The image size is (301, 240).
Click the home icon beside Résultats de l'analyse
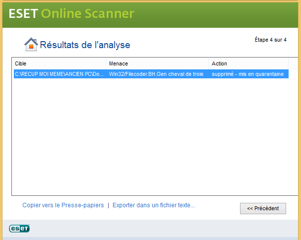pyautogui.click(x=31, y=44)
